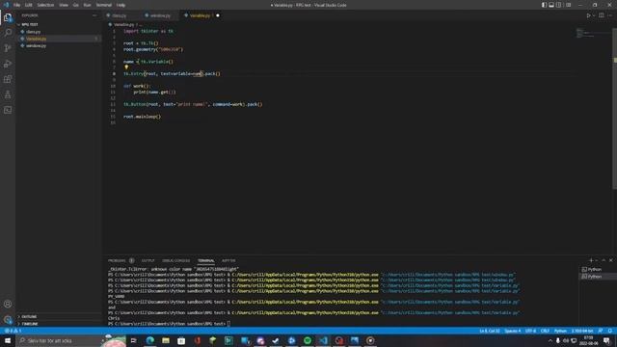This screenshot has height=347, width=617.
Task: Open the Explorer view in the activity bar
Action: 8,17
